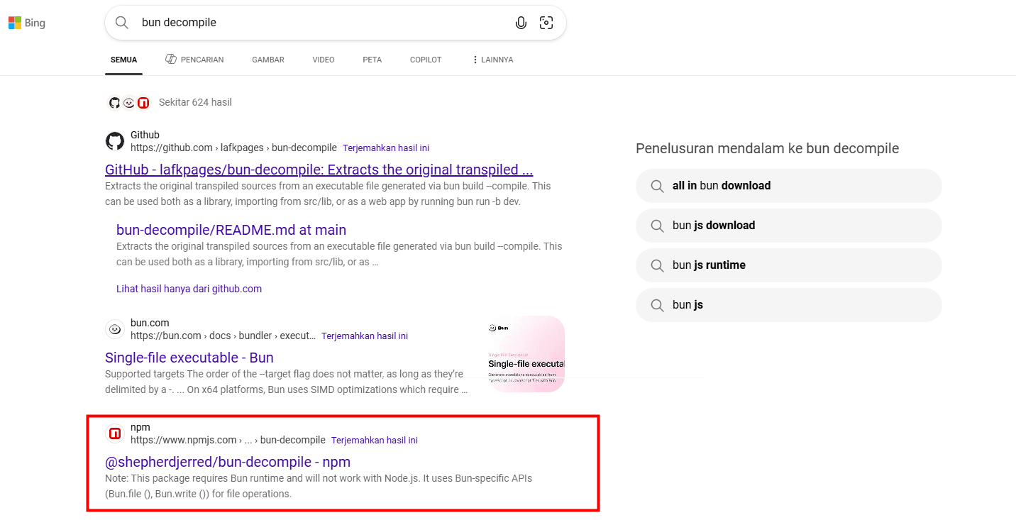Click the search input containing 'bun decompile'
1016x520 pixels.
point(319,23)
